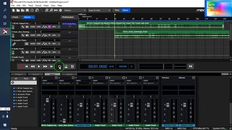Mute the Acoustic Piano track
This screenshot has width=232, height=130.
33,44
